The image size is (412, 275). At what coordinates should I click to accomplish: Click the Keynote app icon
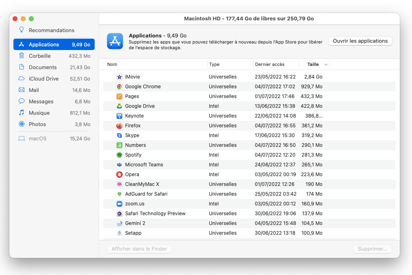click(x=119, y=116)
